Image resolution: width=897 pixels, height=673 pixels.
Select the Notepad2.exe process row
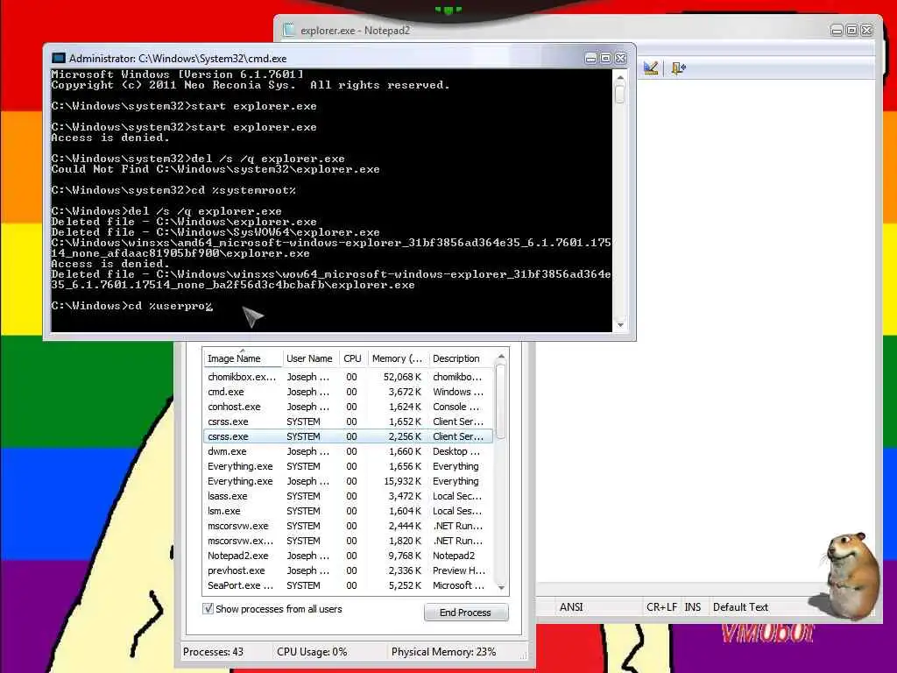(348, 555)
